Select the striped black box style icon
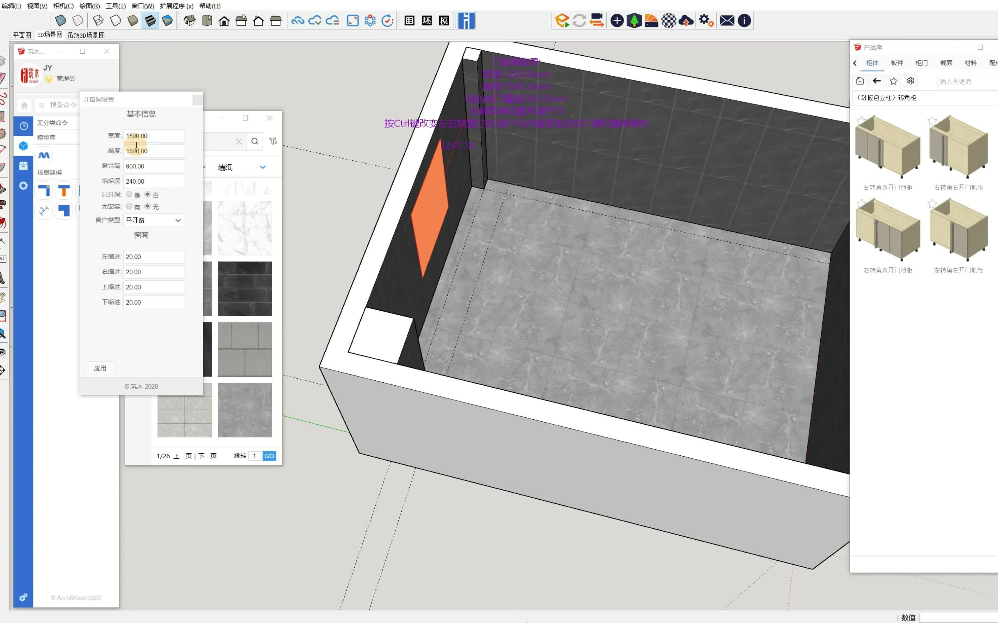 150,20
